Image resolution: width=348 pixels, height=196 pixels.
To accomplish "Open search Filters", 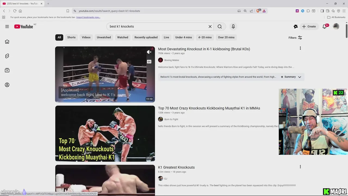I will 295,38.
